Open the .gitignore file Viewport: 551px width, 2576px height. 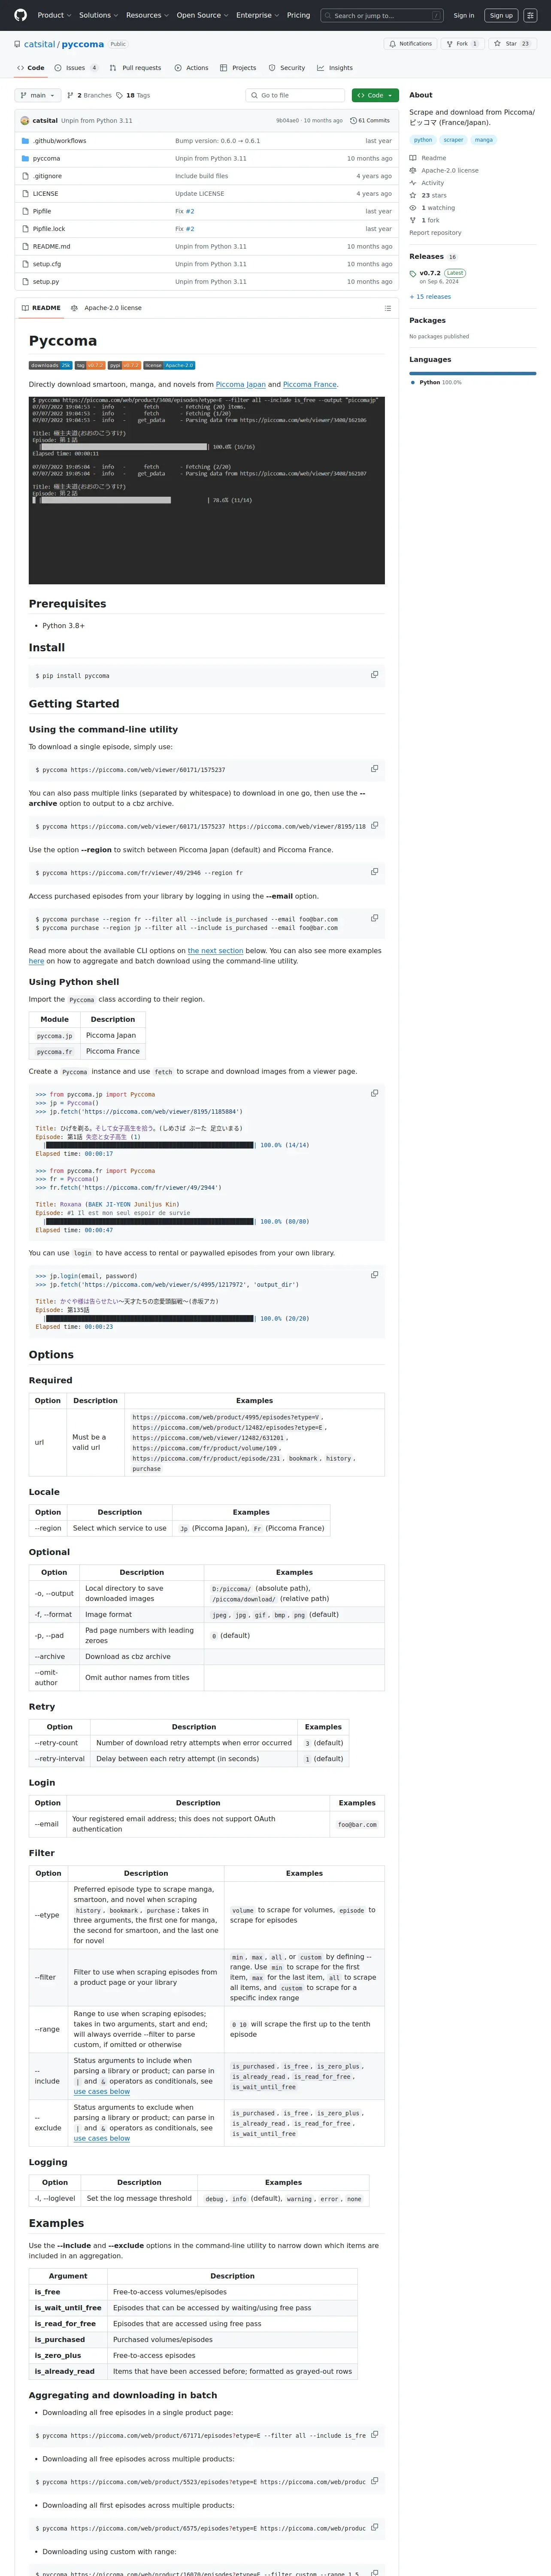tap(47, 176)
